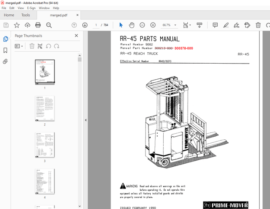Collapse the left navigation pane arrow
270x209 pixels.
86,120
